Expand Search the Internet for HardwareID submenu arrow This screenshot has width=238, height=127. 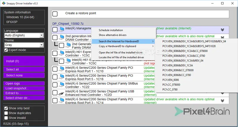(153, 41)
